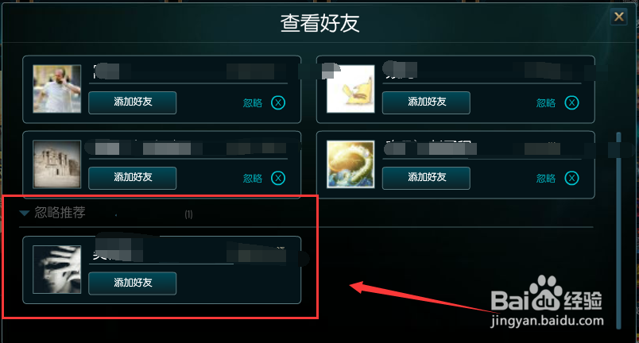Open the ancient building avatar thumbnail
Viewport: 639px width, 343px height.
pos(57,164)
